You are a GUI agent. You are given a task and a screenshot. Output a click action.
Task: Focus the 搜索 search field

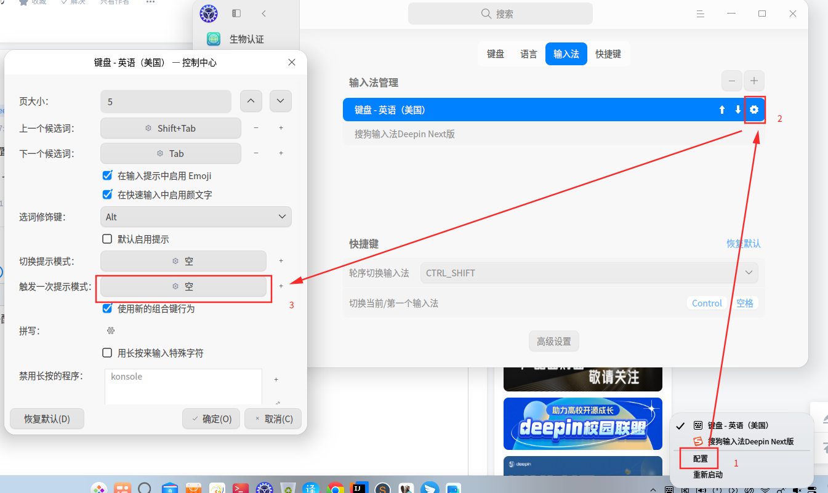point(500,14)
